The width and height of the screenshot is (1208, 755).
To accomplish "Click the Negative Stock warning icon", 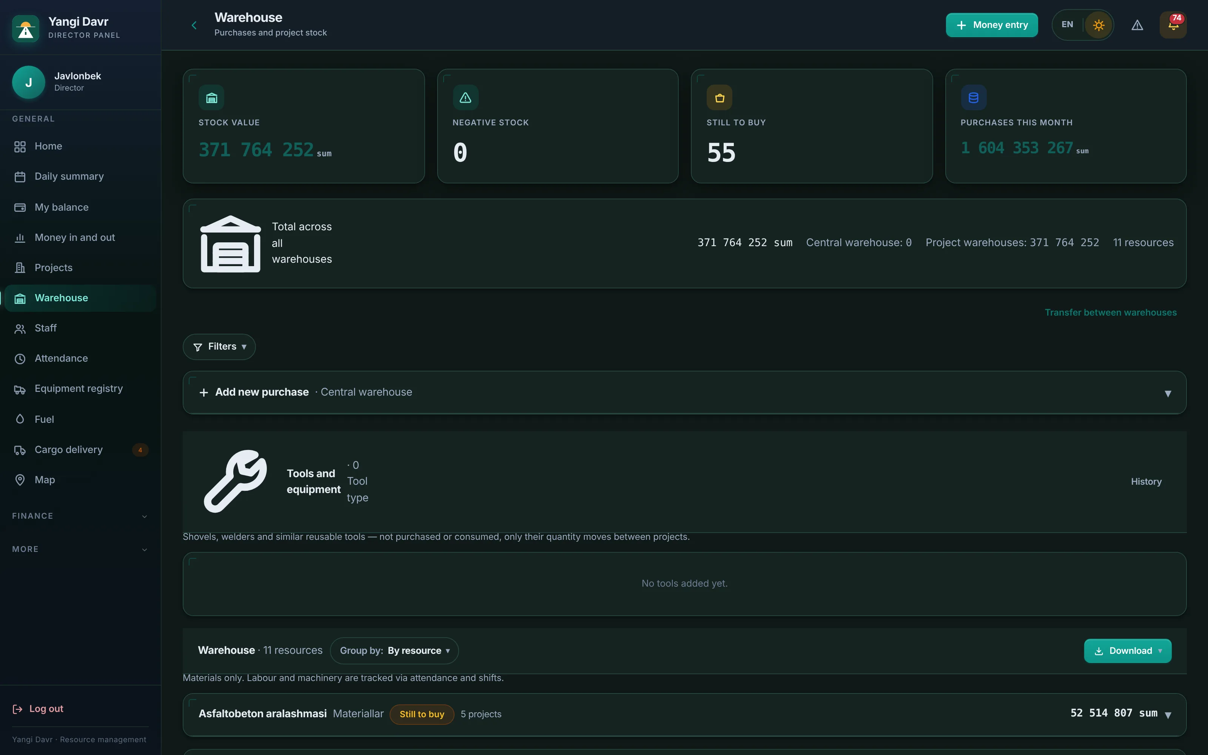I will 465,97.
